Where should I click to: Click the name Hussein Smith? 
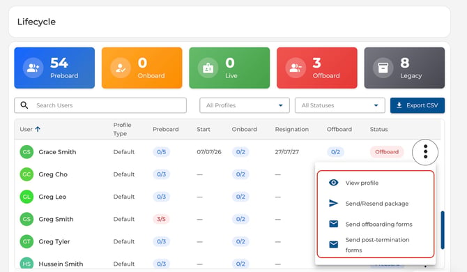[x=61, y=264]
